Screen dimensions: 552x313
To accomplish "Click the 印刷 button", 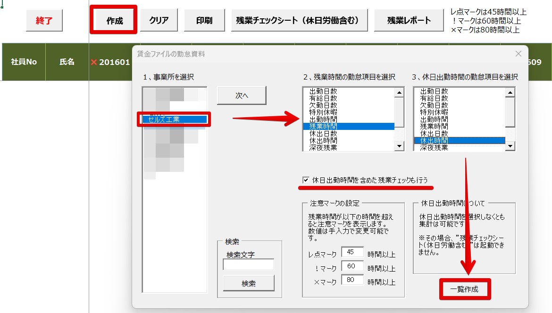I will click(204, 20).
